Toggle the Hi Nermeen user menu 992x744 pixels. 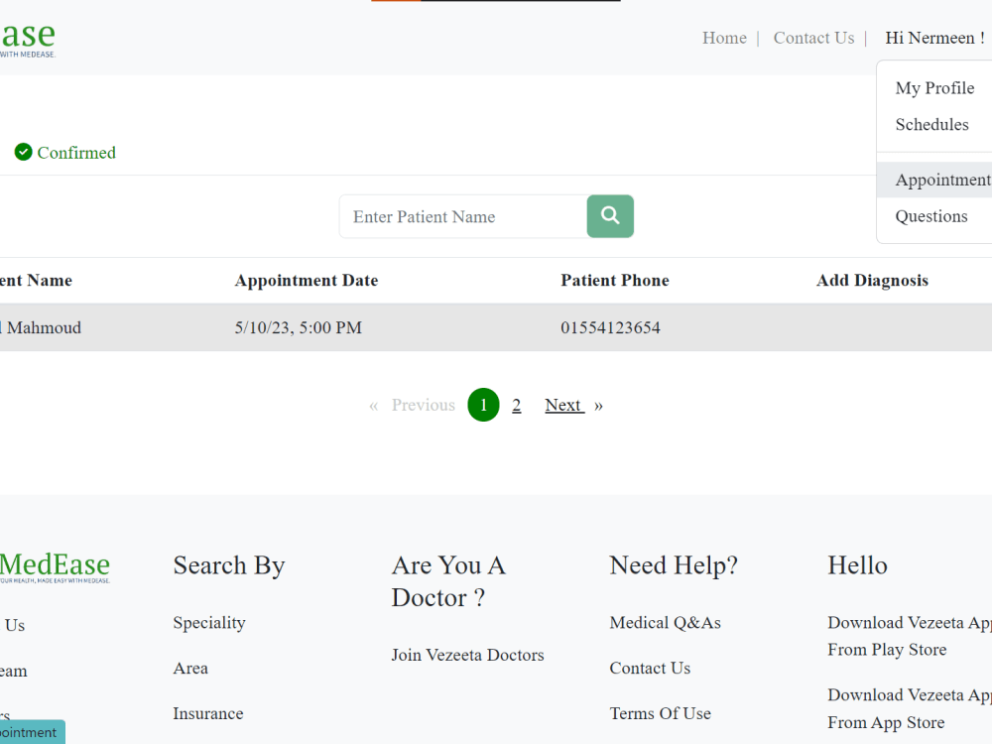click(934, 38)
